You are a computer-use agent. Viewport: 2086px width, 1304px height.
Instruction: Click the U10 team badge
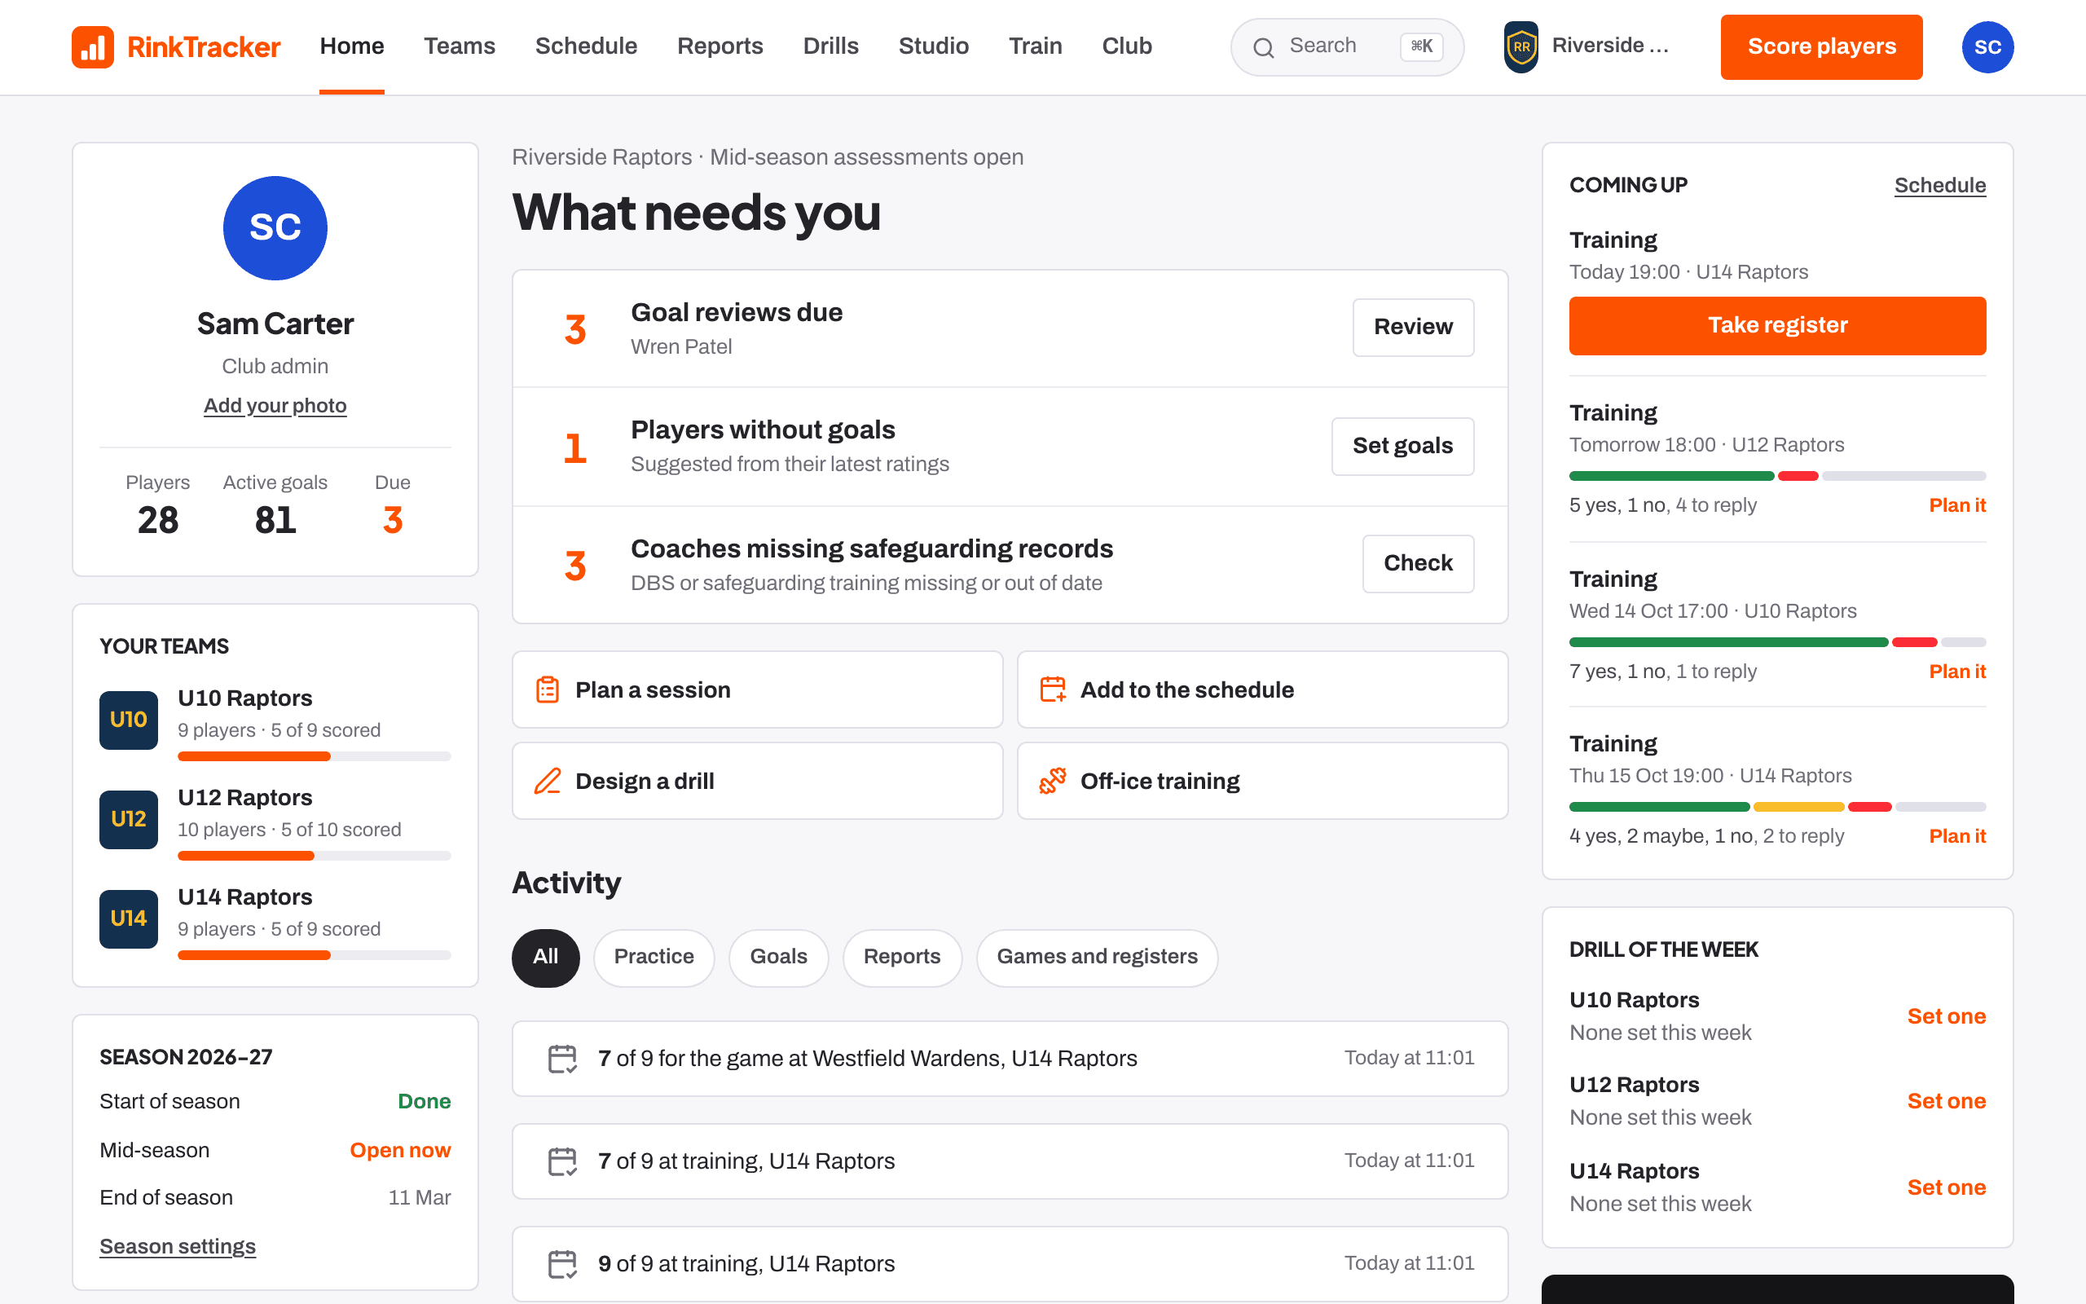tap(129, 720)
